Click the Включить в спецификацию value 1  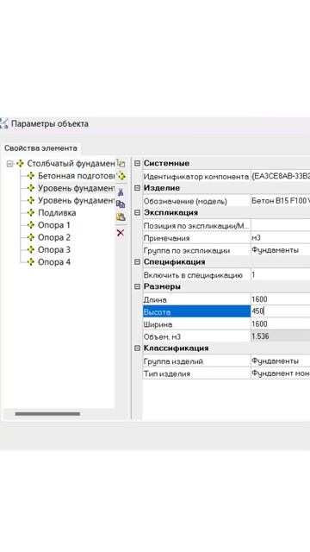[280, 274]
